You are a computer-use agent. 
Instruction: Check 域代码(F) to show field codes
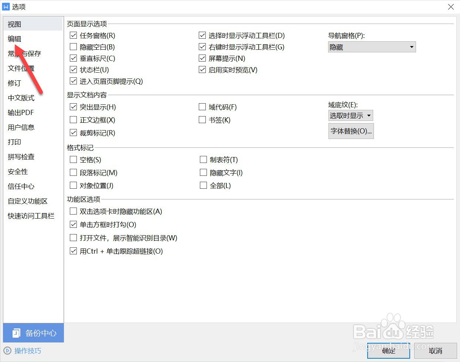pyautogui.click(x=202, y=107)
